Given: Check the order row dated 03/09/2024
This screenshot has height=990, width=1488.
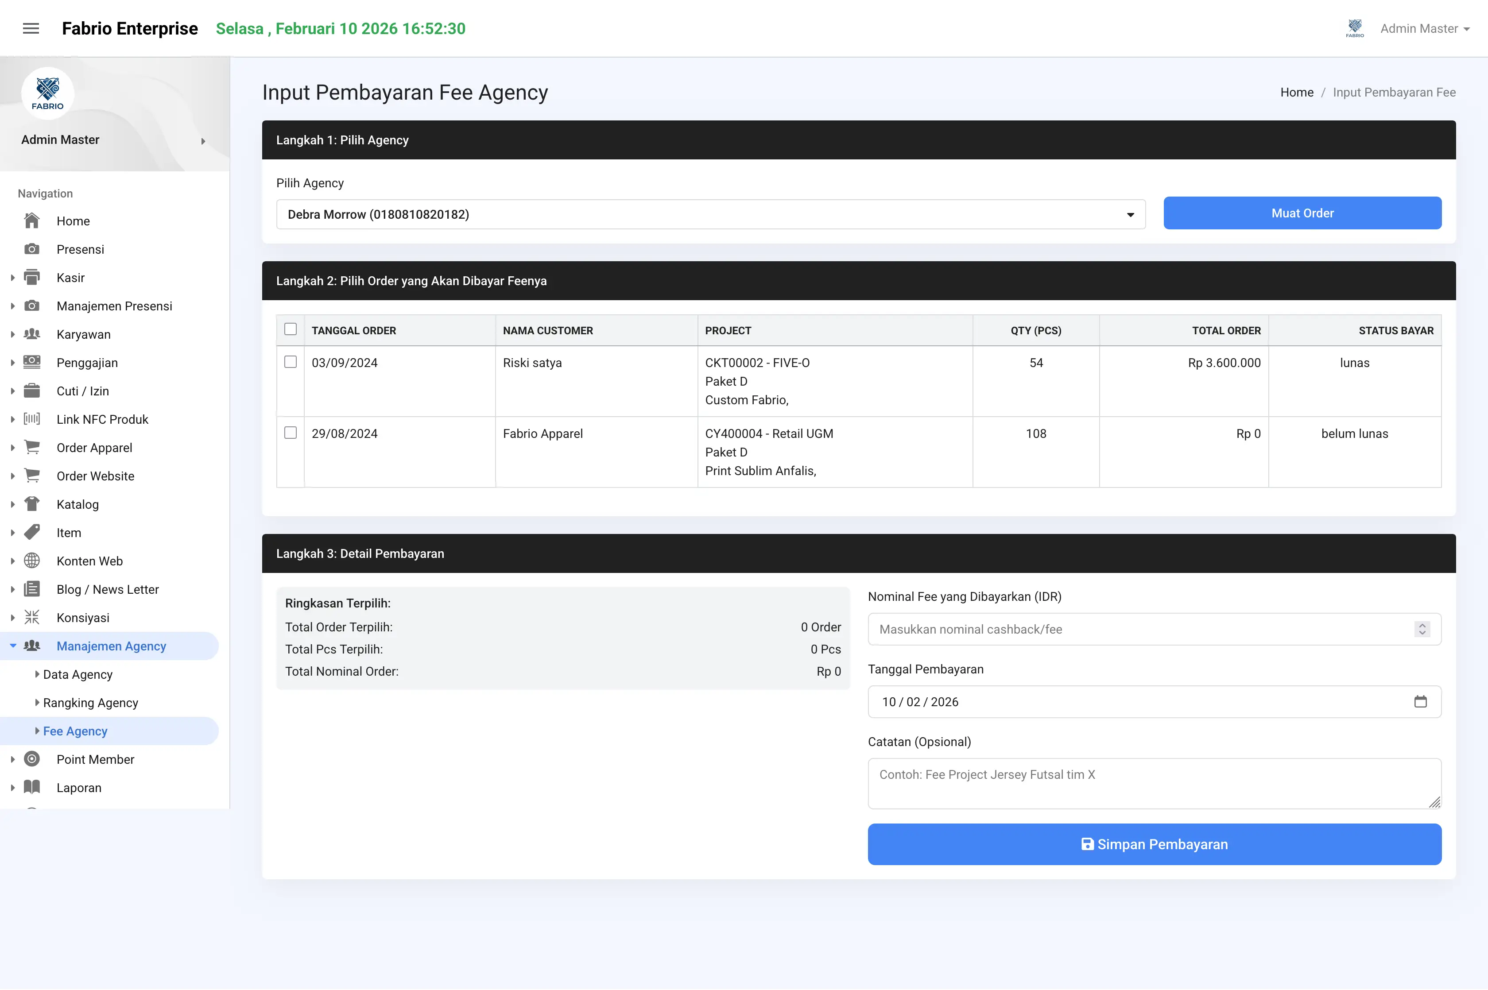Looking at the screenshot, I should (x=291, y=362).
